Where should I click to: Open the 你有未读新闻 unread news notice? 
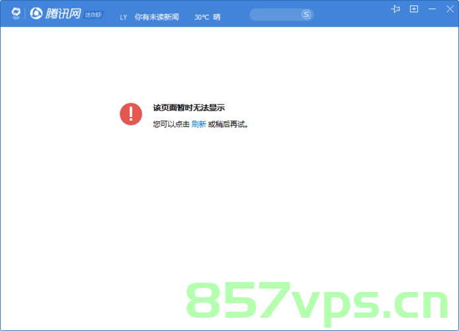157,17
